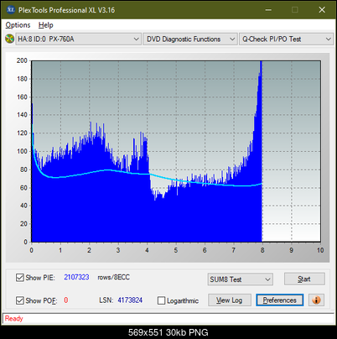This screenshot has width=337, height=339.
Task: Toggle the Show POF checkbox
Action: 20,300
